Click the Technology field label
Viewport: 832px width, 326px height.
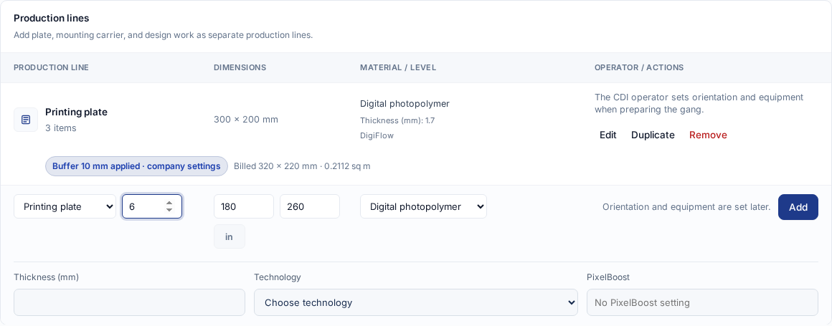click(278, 277)
